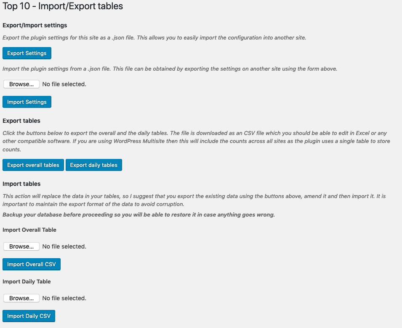Click "No file selected" under Import Daily Table

click(x=64, y=298)
